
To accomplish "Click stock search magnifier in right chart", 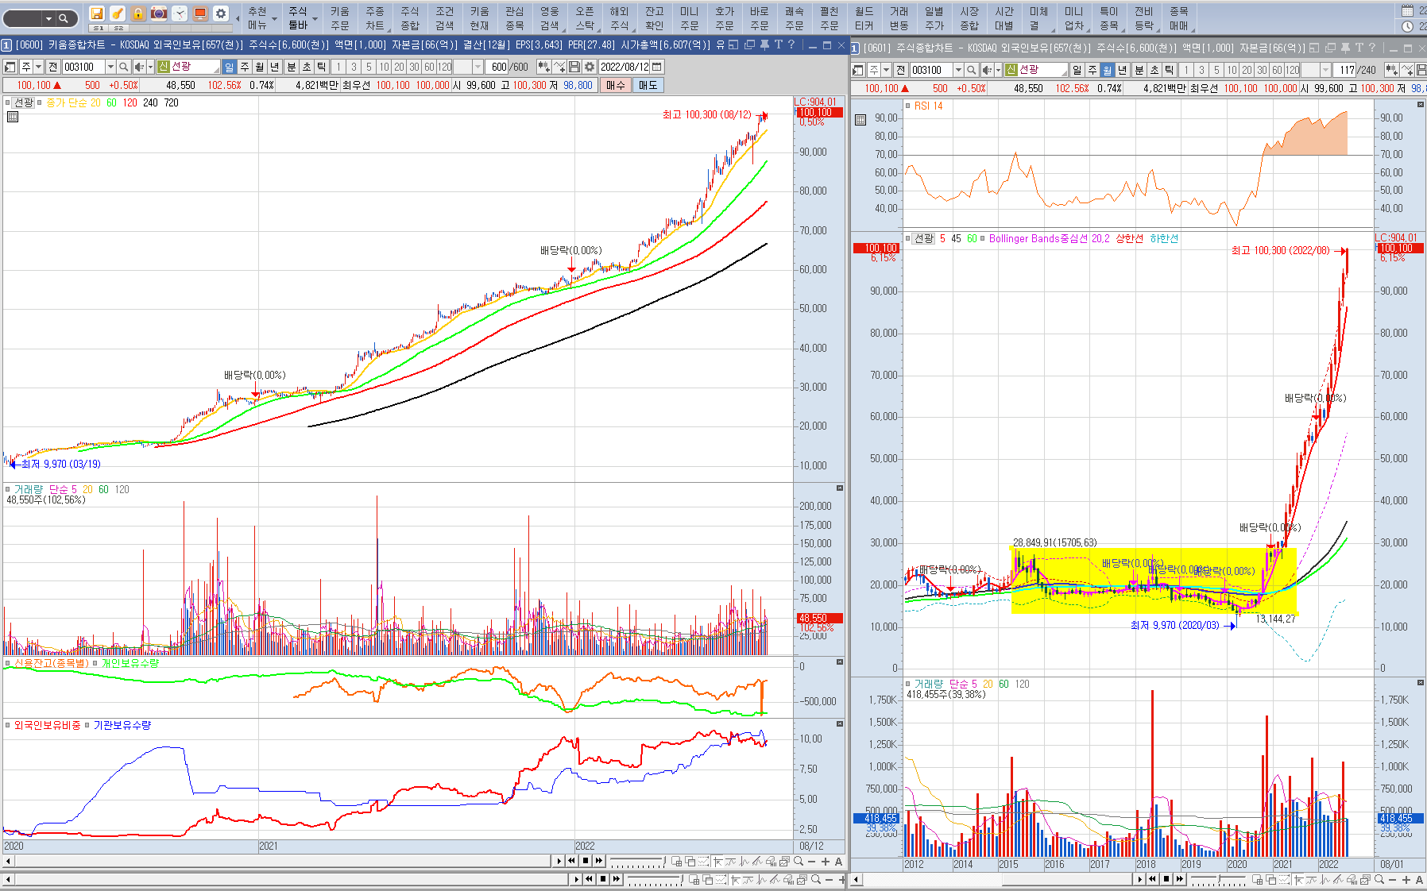I will click(x=972, y=71).
